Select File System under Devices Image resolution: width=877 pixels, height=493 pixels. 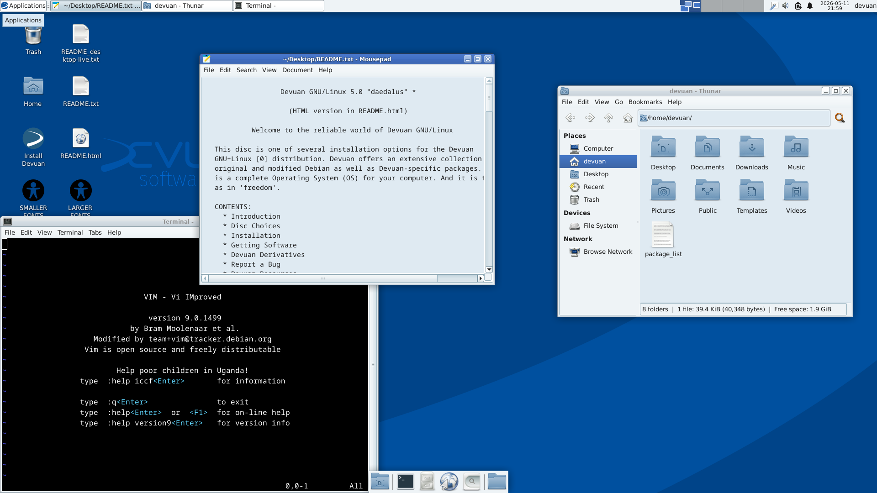[598, 226]
